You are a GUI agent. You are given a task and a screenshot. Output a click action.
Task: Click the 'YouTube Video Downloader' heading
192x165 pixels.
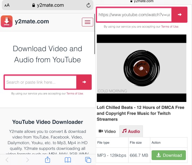48,122
